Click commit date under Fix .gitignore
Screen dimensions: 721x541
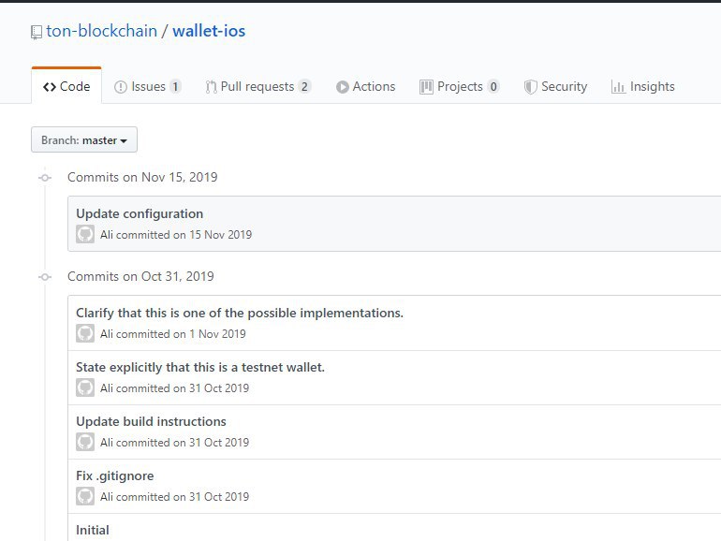(x=219, y=496)
